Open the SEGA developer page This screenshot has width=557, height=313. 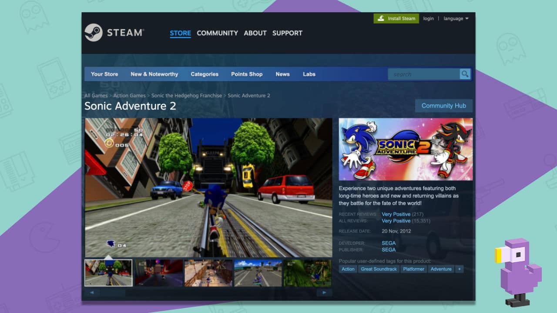389,243
